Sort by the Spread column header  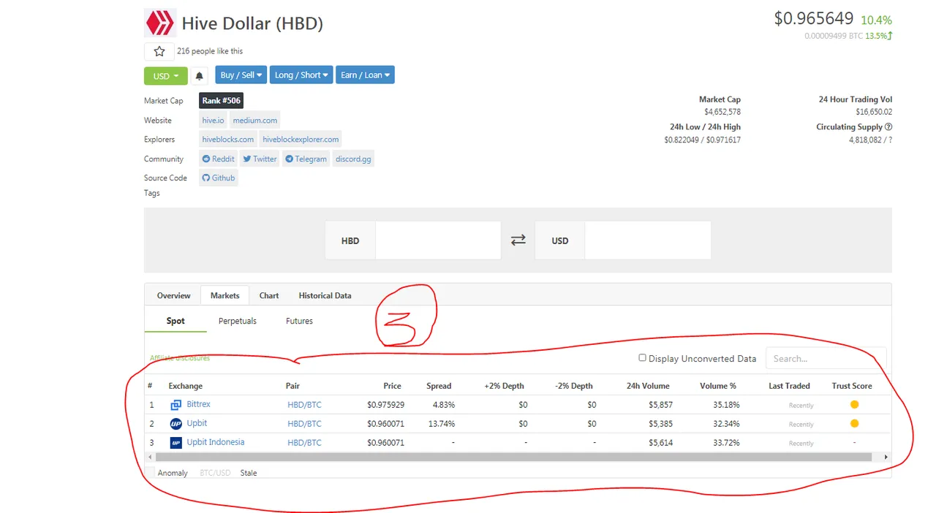pos(439,386)
